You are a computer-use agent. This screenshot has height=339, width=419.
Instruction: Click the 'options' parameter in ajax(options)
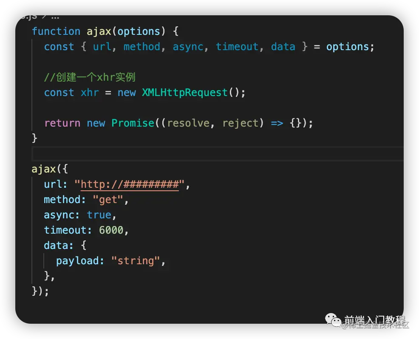139,31
